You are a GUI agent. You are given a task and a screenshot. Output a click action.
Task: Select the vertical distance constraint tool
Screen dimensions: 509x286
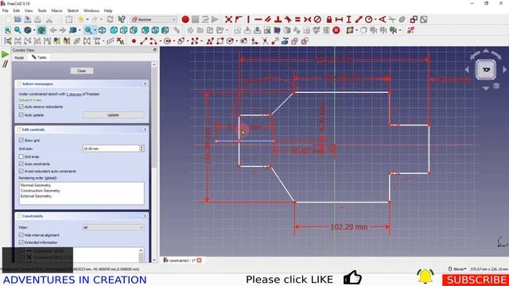(348, 19)
